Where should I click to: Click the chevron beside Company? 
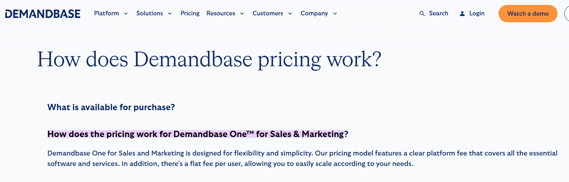[335, 14]
